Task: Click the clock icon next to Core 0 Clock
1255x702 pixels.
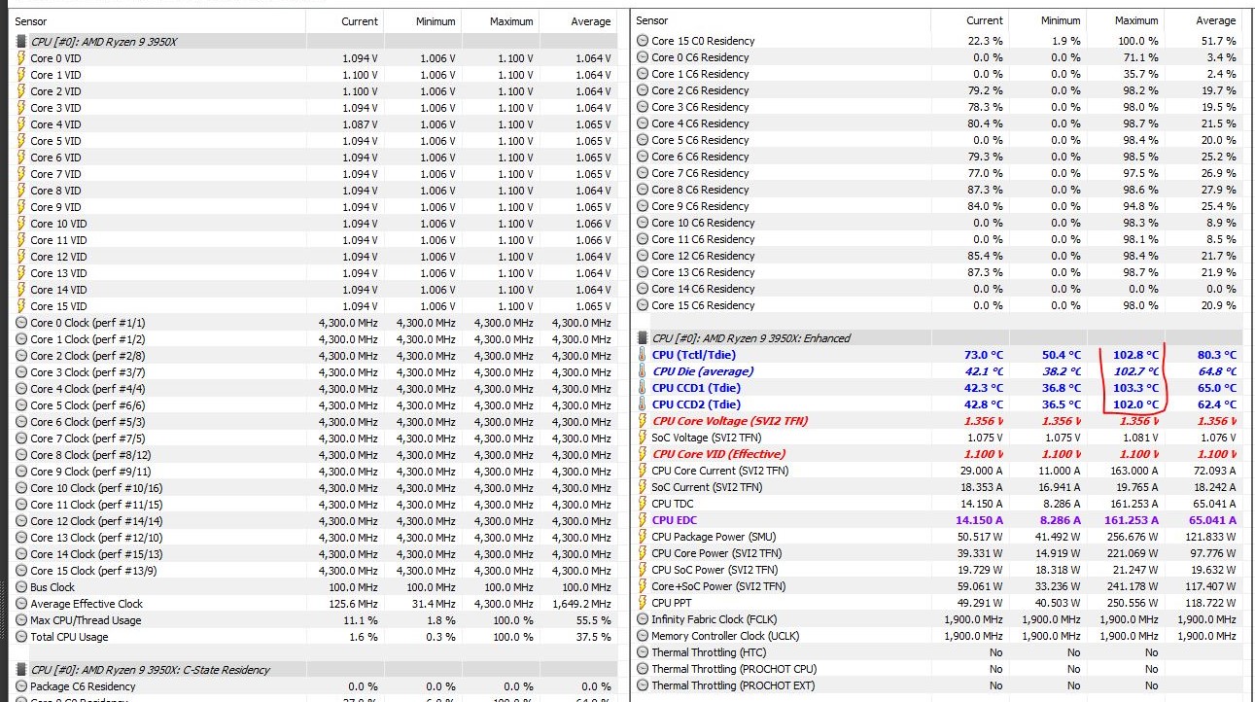Action: point(20,323)
